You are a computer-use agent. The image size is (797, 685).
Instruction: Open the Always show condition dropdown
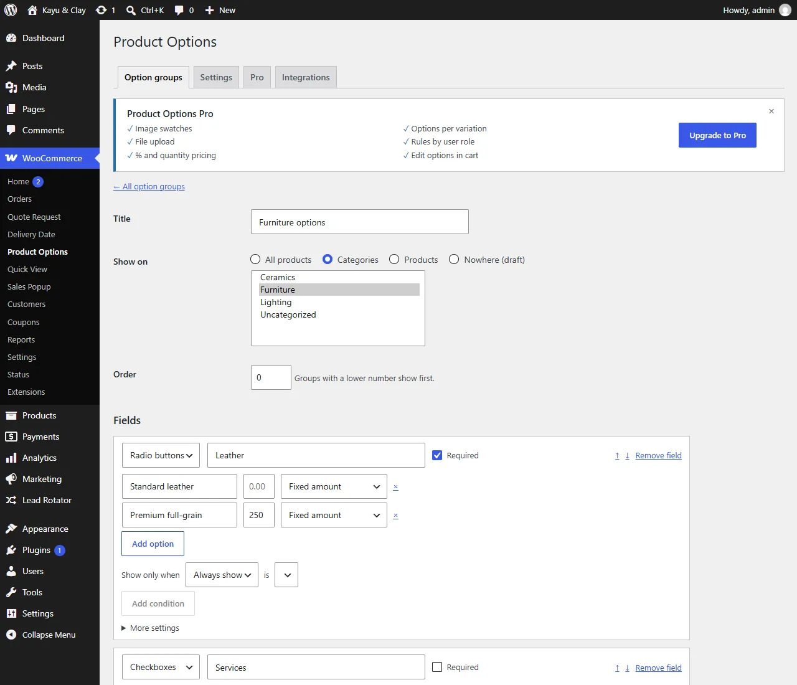222,575
